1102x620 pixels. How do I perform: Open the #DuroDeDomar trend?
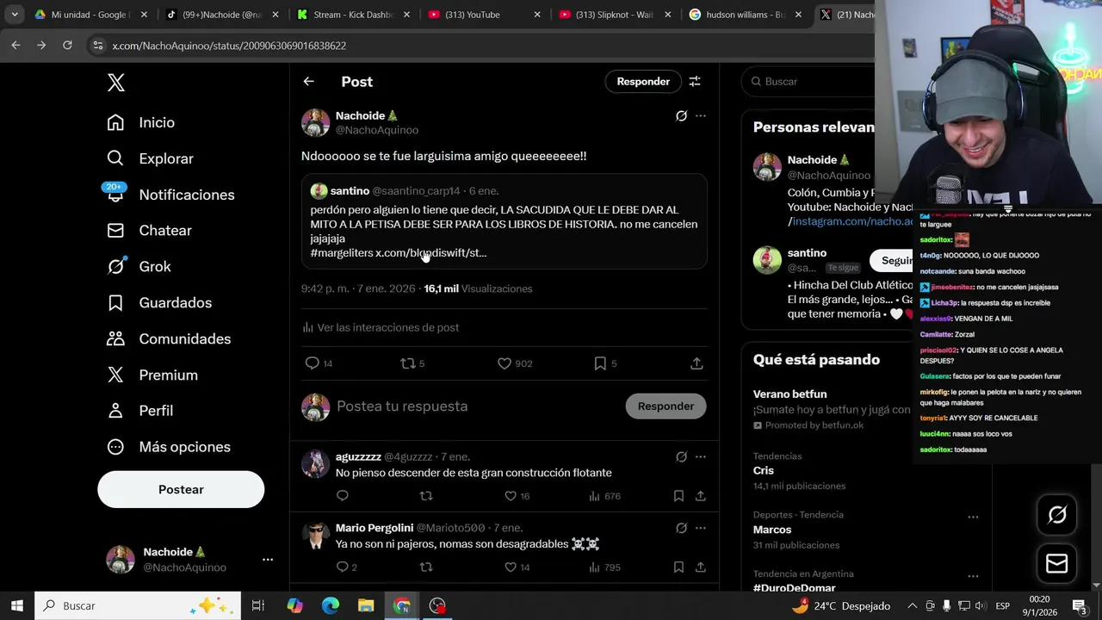[793, 588]
